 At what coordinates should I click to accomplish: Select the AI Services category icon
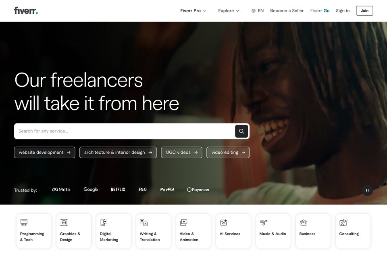tap(224, 222)
